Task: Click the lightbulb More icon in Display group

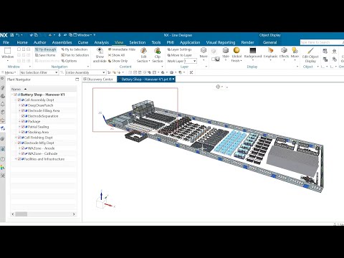Action: (x=295, y=54)
